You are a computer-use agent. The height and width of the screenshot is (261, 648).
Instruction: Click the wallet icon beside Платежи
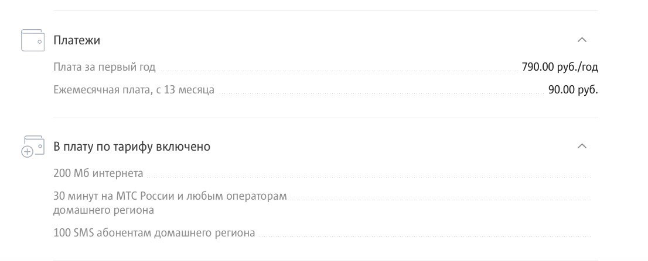tap(33, 40)
